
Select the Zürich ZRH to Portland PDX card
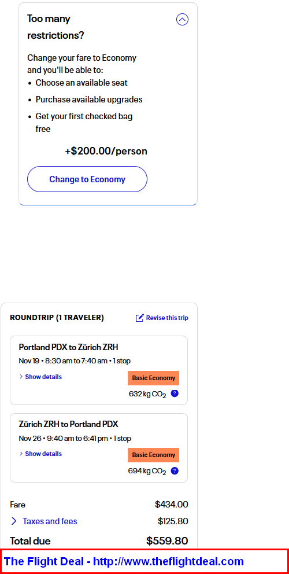99,448
